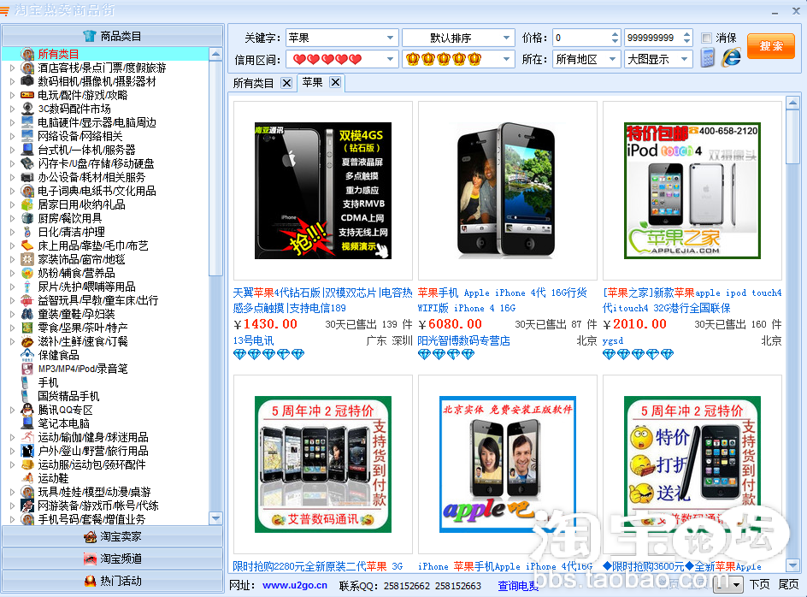This screenshot has height=597, width=807.
Task: Open the calculator icon beside display mode
Action: [708, 58]
